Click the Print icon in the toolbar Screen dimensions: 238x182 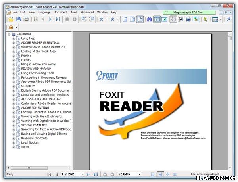click(x=26, y=19)
